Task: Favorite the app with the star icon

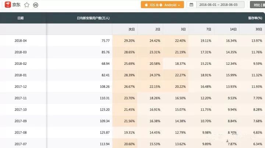Action: 26,5
